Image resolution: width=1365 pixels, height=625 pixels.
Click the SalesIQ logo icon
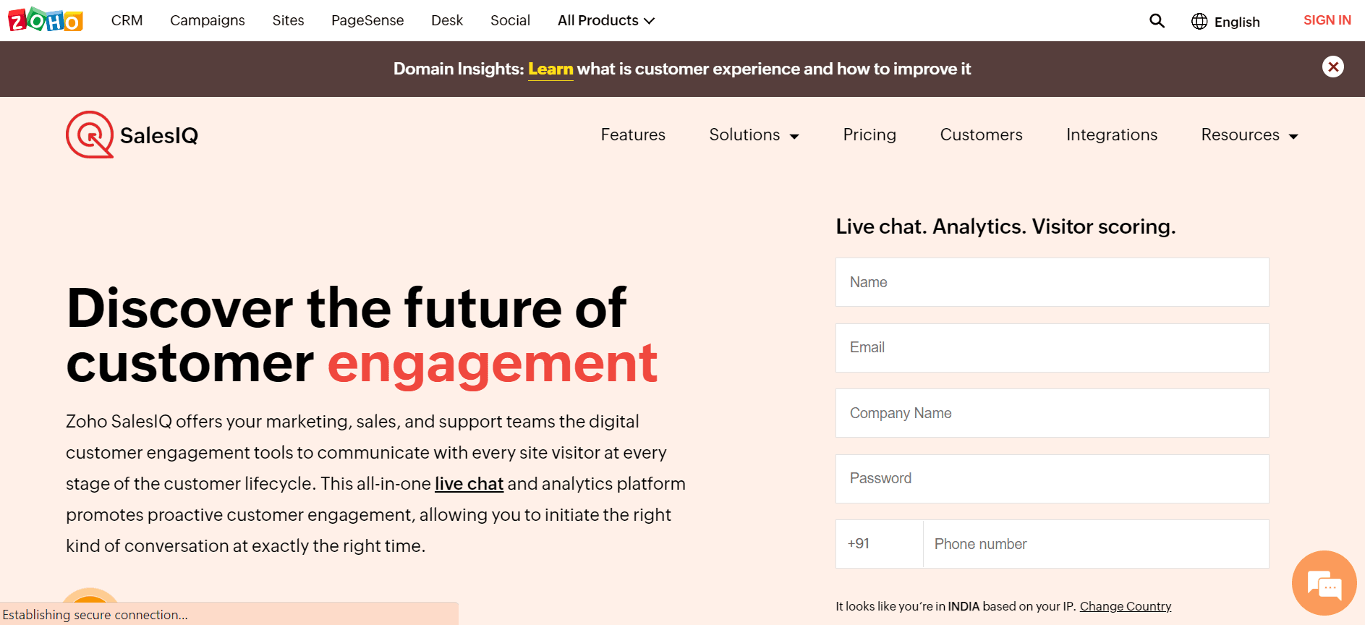[89, 134]
